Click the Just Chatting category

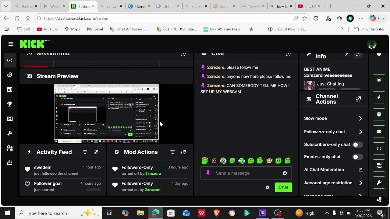coord(330,84)
